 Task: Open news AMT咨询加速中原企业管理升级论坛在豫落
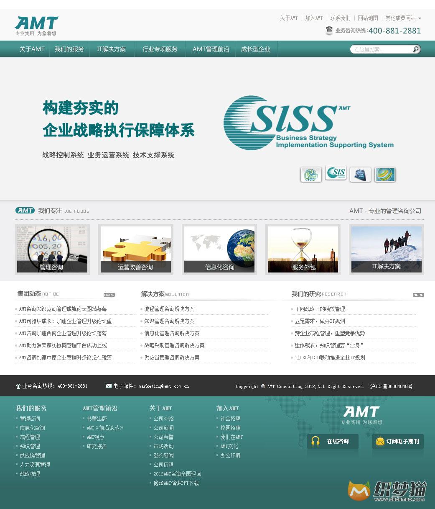tap(66, 357)
